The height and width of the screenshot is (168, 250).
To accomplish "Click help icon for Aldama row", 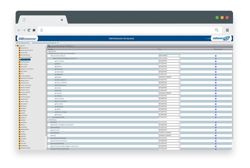I will 216,77.
